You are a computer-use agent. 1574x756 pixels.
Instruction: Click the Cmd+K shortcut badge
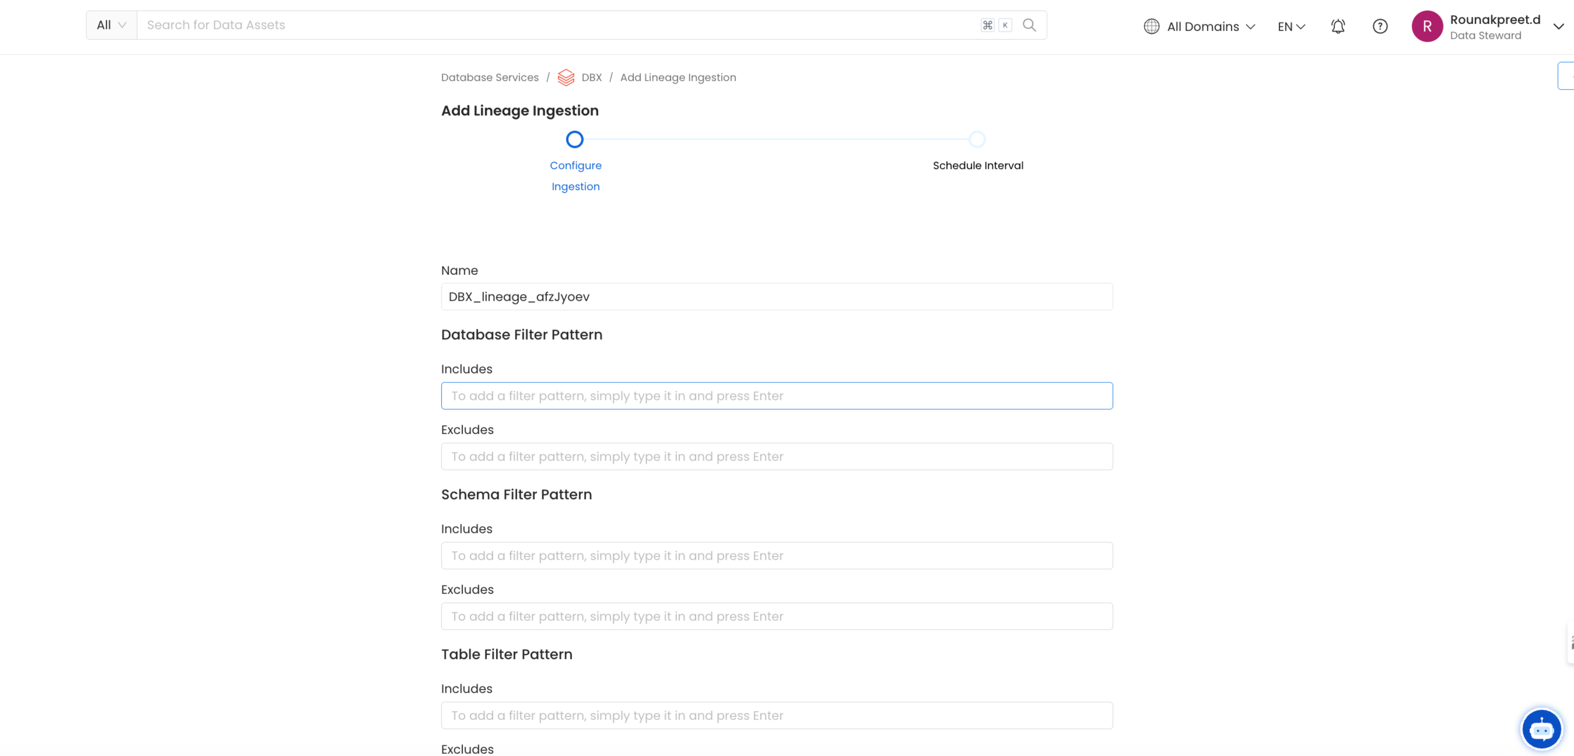point(995,25)
